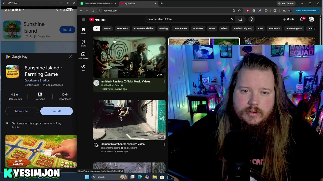Open Chrome downloads icon
This screenshot has width=323, height=181.
(x=284, y=11)
